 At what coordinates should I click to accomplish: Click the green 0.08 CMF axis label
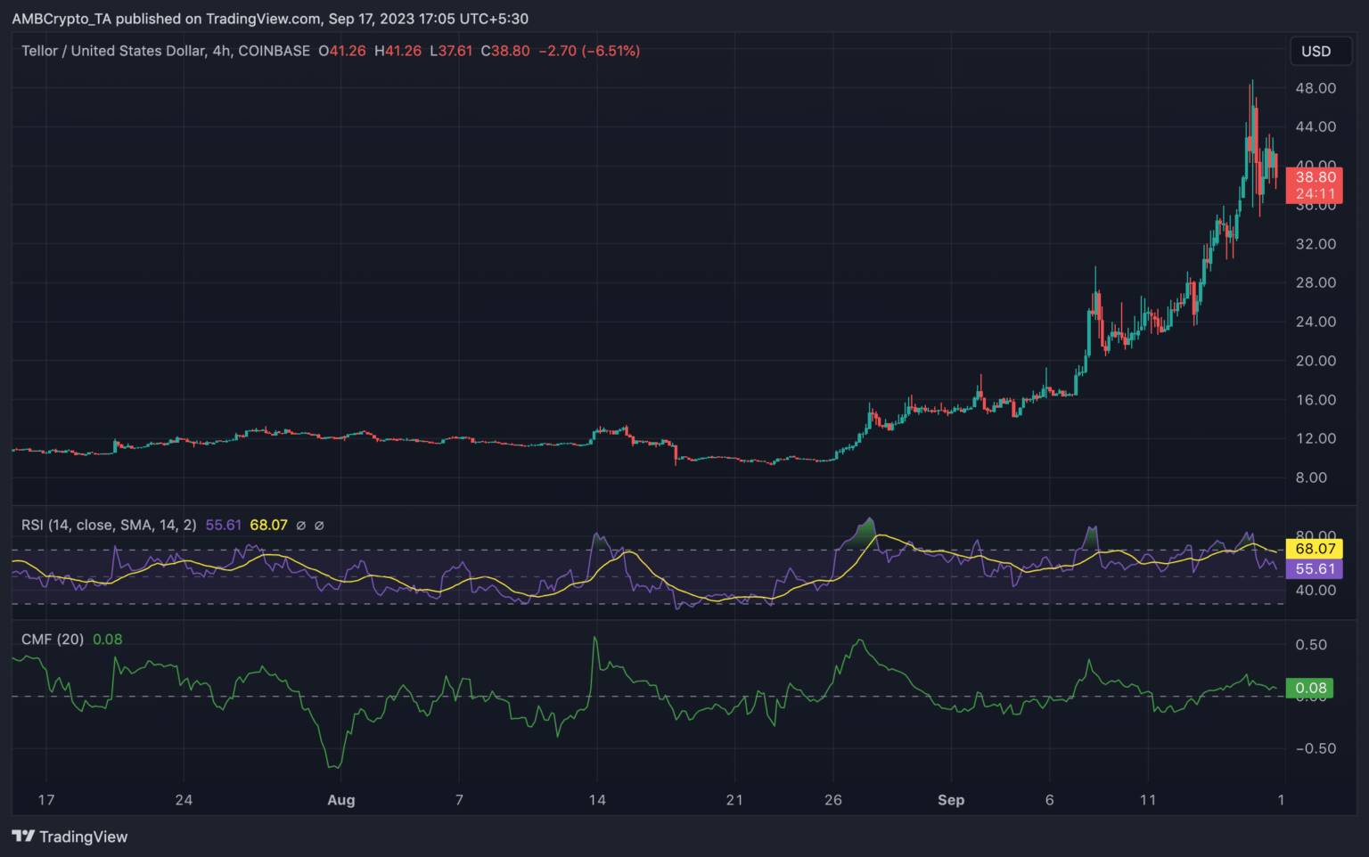coord(1311,688)
